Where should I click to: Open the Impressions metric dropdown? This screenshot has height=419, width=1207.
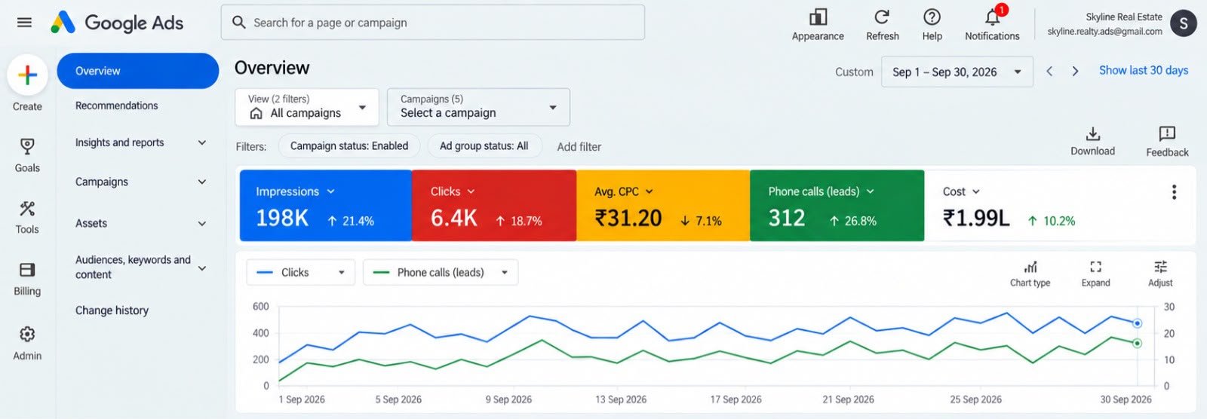click(330, 191)
